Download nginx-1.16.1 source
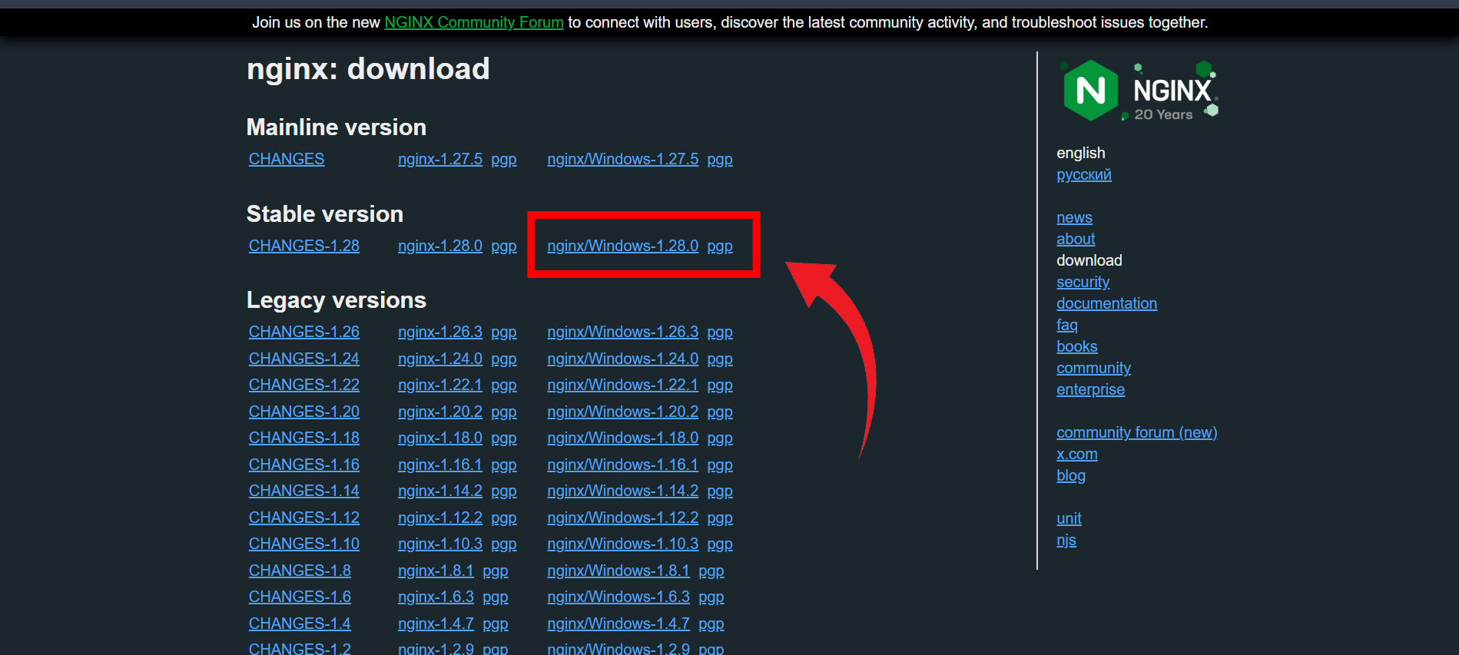This screenshot has height=655, width=1459. pyautogui.click(x=440, y=465)
